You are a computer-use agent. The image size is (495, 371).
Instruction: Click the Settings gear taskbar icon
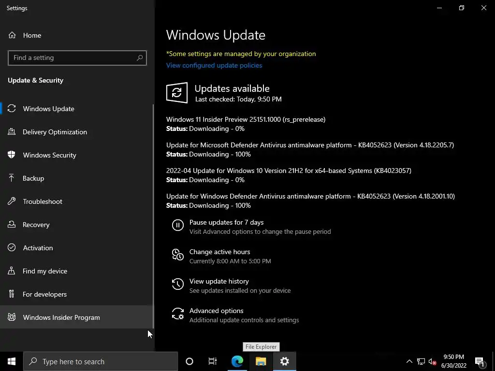pyautogui.click(x=284, y=361)
